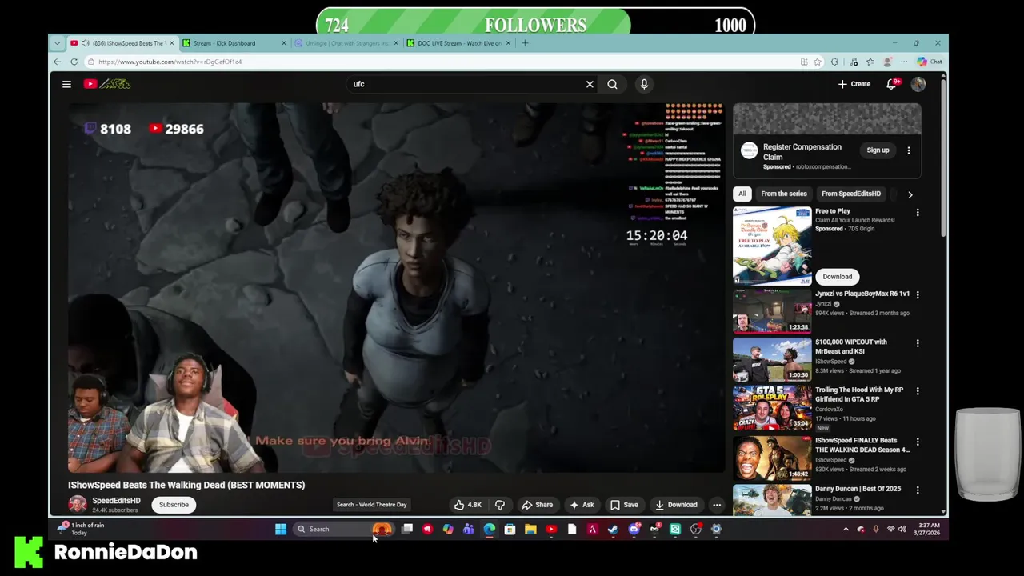This screenshot has width=1024, height=576.
Task: Open the Copilot Chat button in Edge
Action: pos(930,62)
